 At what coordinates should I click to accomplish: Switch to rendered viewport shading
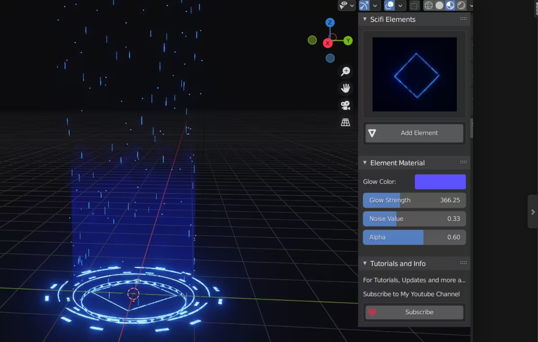[461, 6]
